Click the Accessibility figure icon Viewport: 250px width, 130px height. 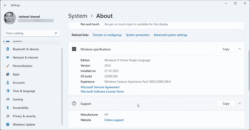coord(8,108)
